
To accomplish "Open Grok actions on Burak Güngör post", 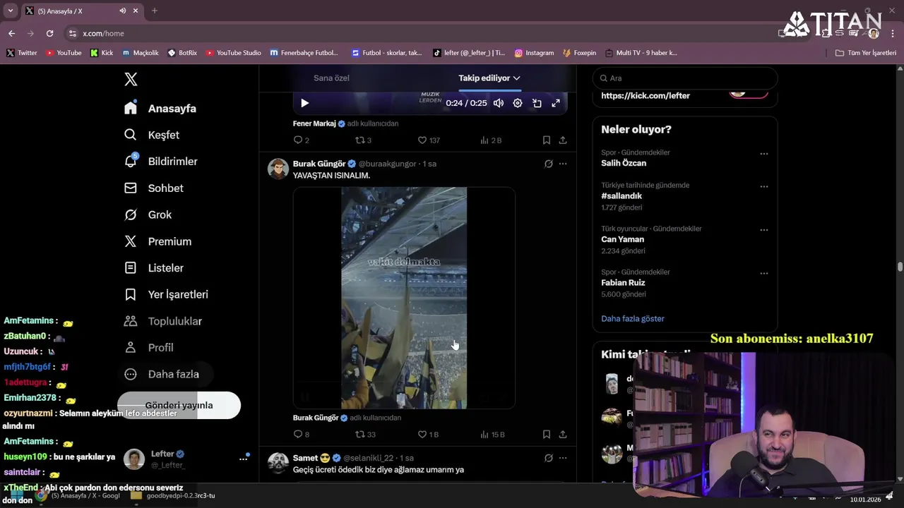I will [x=548, y=164].
